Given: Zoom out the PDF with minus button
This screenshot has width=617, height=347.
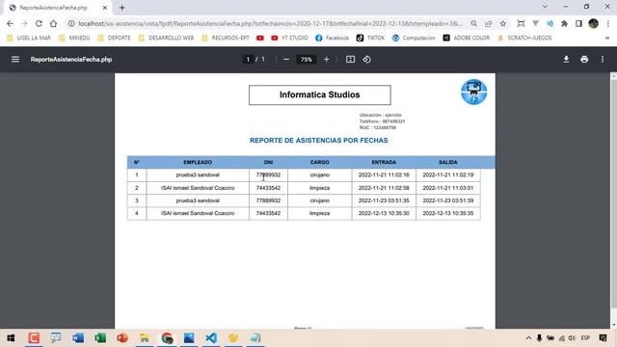Looking at the screenshot, I should click(x=286, y=60).
